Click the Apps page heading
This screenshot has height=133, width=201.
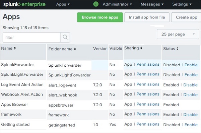pos(11,17)
